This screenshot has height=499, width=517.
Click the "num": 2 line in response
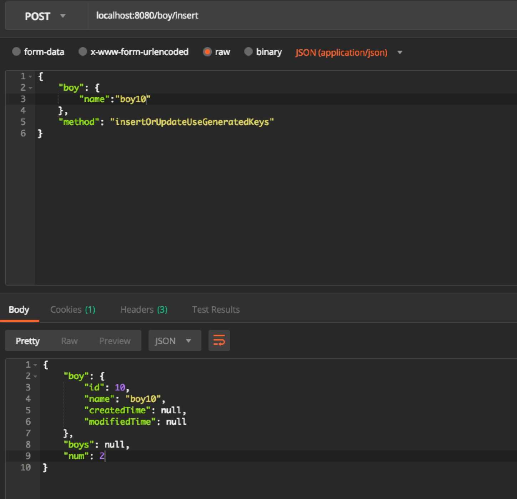point(84,456)
